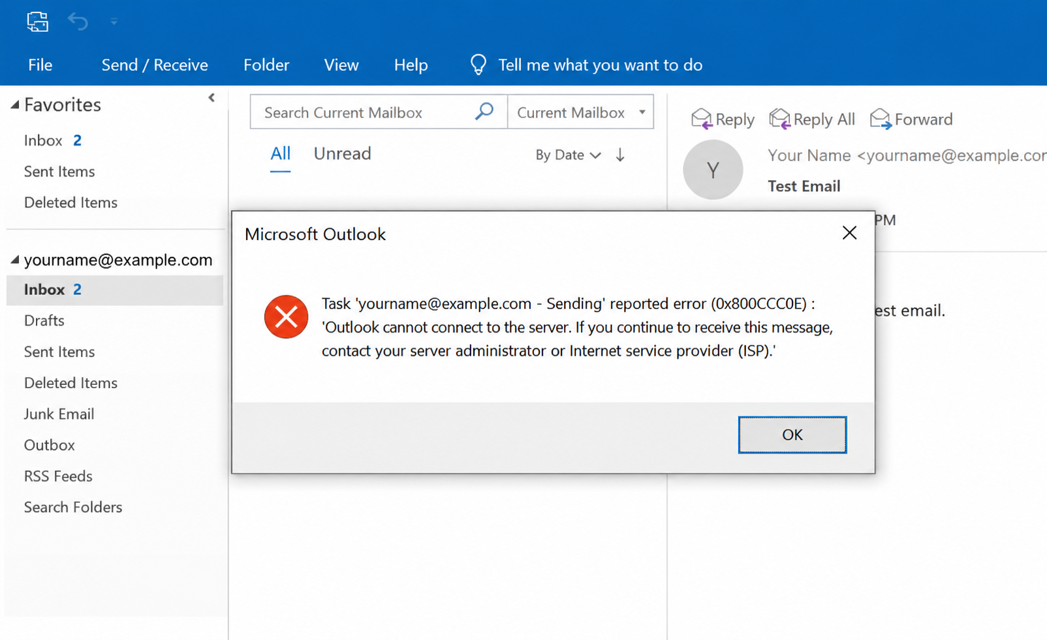Click the sender avatar circle with Y

tap(713, 170)
